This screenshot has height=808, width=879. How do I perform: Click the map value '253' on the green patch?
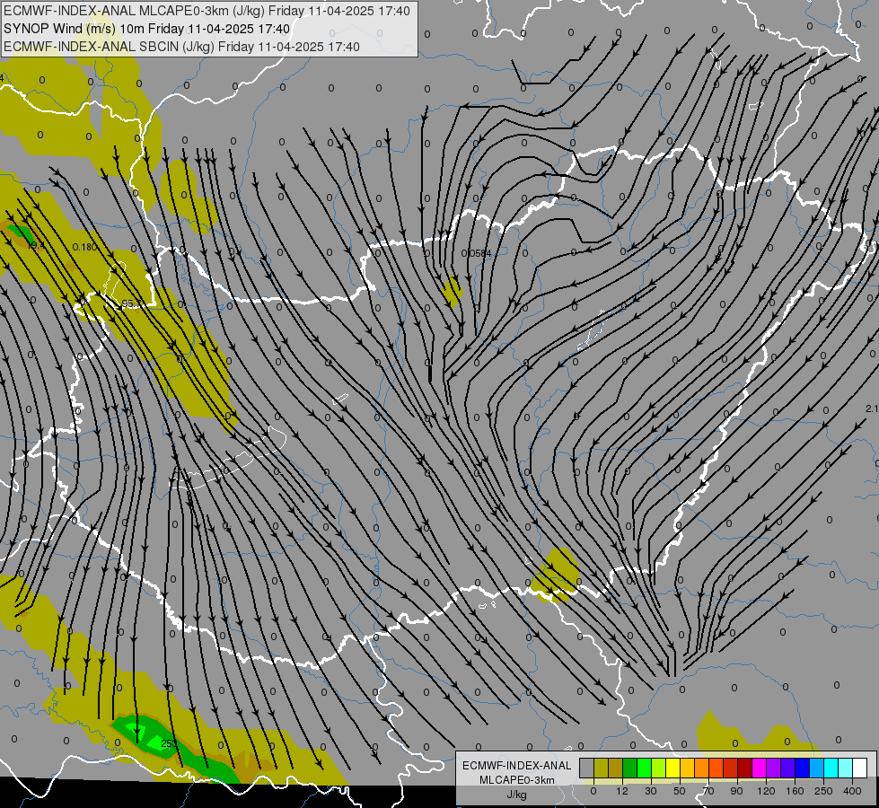169,743
